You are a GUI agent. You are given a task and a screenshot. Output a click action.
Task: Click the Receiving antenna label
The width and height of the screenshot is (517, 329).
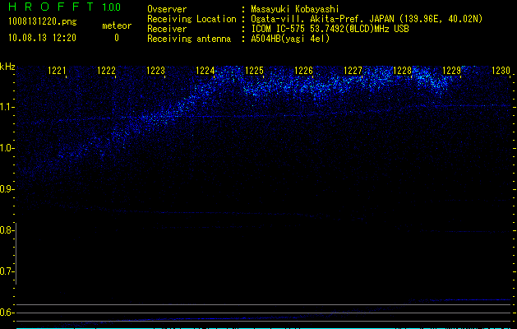pyautogui.click(x=189, y=39)
